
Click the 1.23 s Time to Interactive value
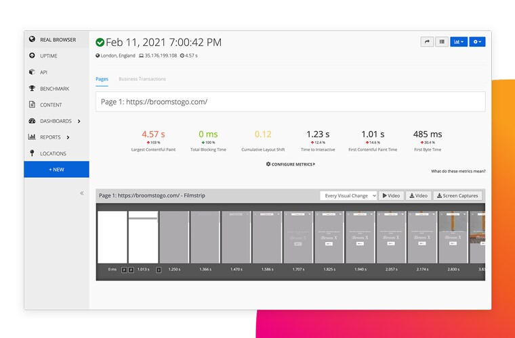(318, 134)
